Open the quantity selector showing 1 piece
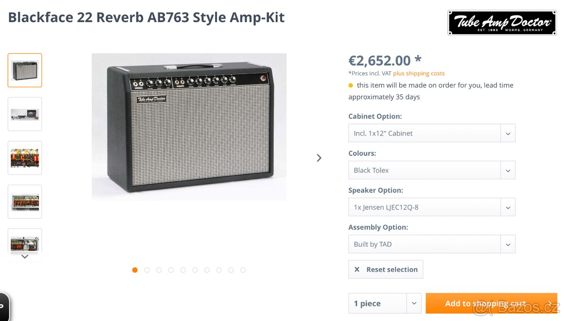This screenshot has height=321, width=565. 385,304
